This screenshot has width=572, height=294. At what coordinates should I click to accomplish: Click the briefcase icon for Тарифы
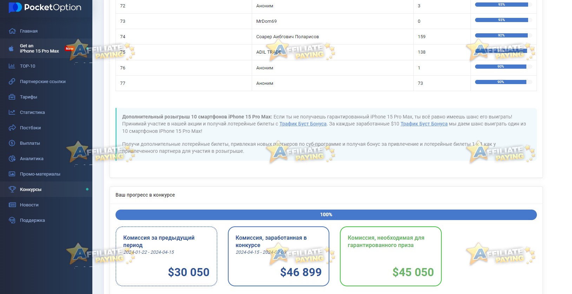click(12, 97)
